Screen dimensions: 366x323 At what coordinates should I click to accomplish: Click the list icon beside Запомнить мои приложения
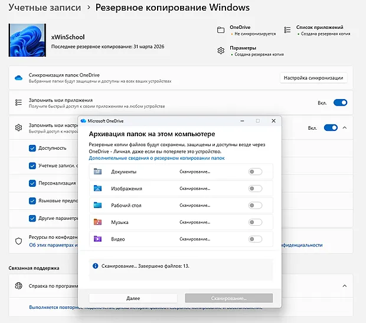click(19, 103)
